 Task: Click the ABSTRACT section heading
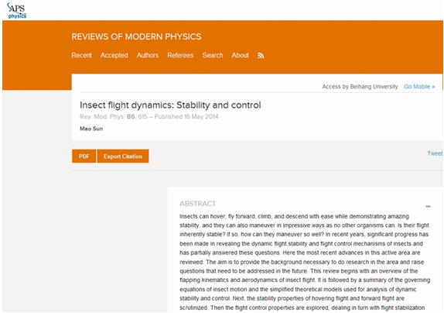click(x=198, y=204)
